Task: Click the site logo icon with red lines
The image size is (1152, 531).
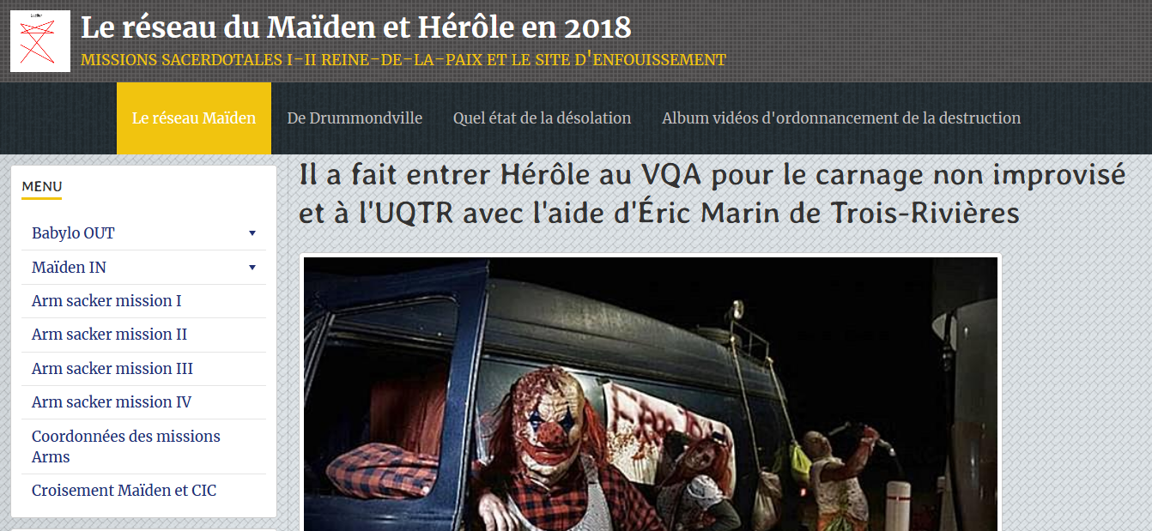Action: point(40,41)
